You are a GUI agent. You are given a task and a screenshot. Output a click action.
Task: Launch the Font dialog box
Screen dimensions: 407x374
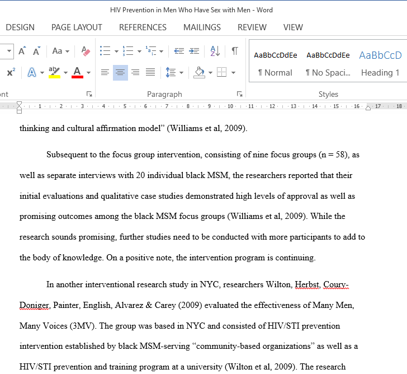point(89,94)
